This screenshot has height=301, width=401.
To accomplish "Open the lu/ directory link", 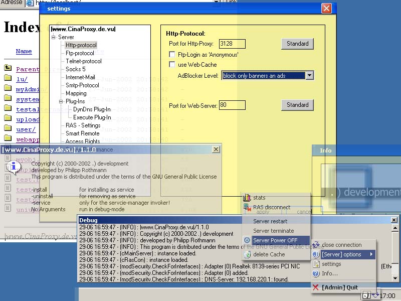I will (22, 79).
